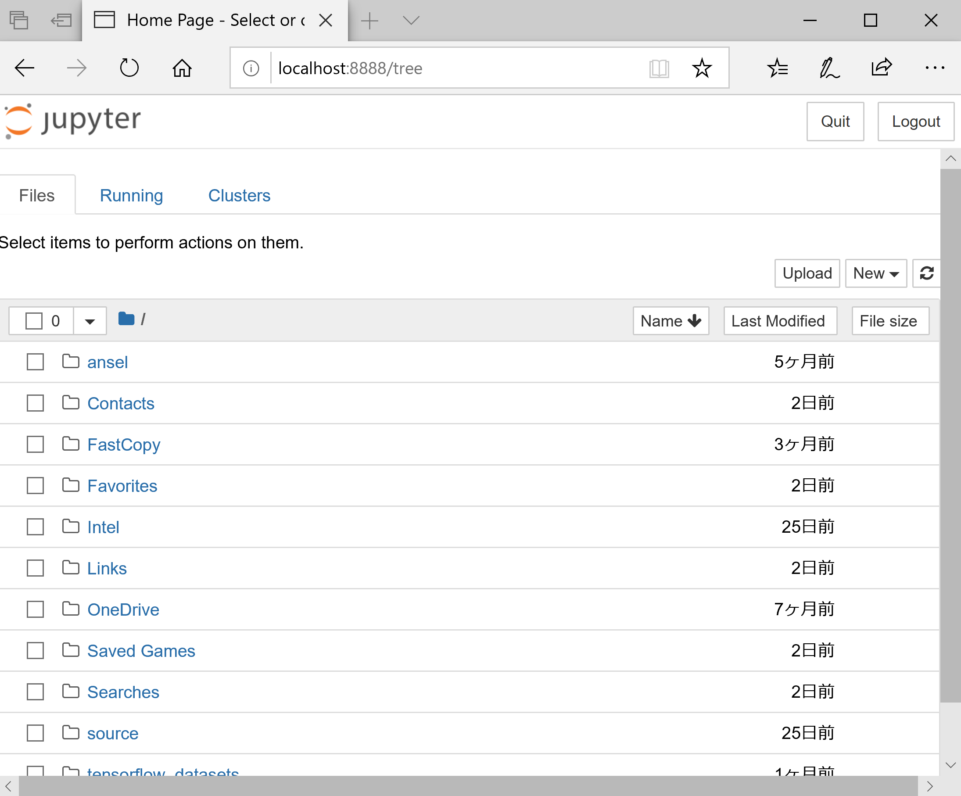Open a new browser tab
The image size is (961, 796).
point(369,21)
